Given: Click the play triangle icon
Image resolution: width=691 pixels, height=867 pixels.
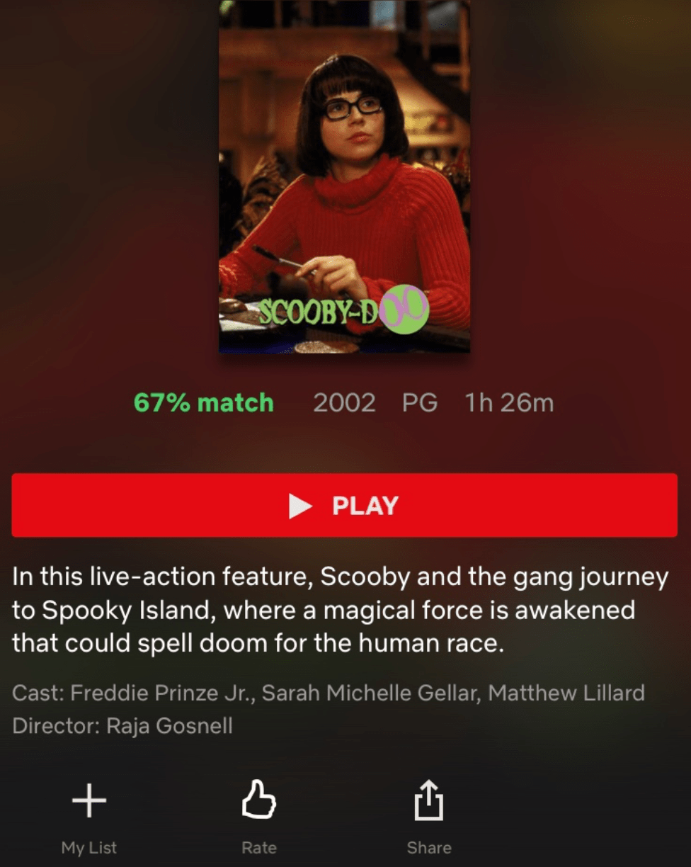Looking at the screenshot, I should 301,506.
